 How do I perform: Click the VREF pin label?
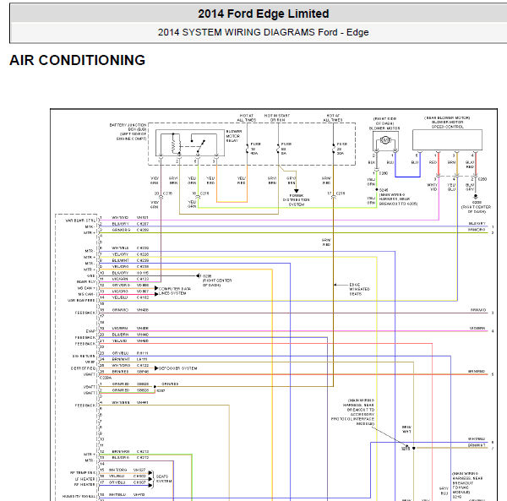pyautogui.click(x=90, y=362)
